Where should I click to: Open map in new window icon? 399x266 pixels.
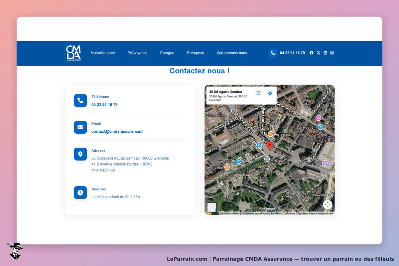click(258, 93)
